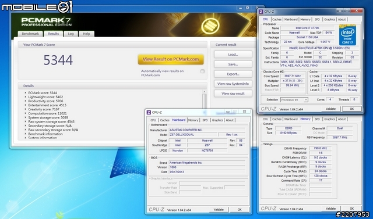Click the Bus Speed value 99.94 MHz
This screenshot has width=373, height=219.
click(x=293, y=85)
